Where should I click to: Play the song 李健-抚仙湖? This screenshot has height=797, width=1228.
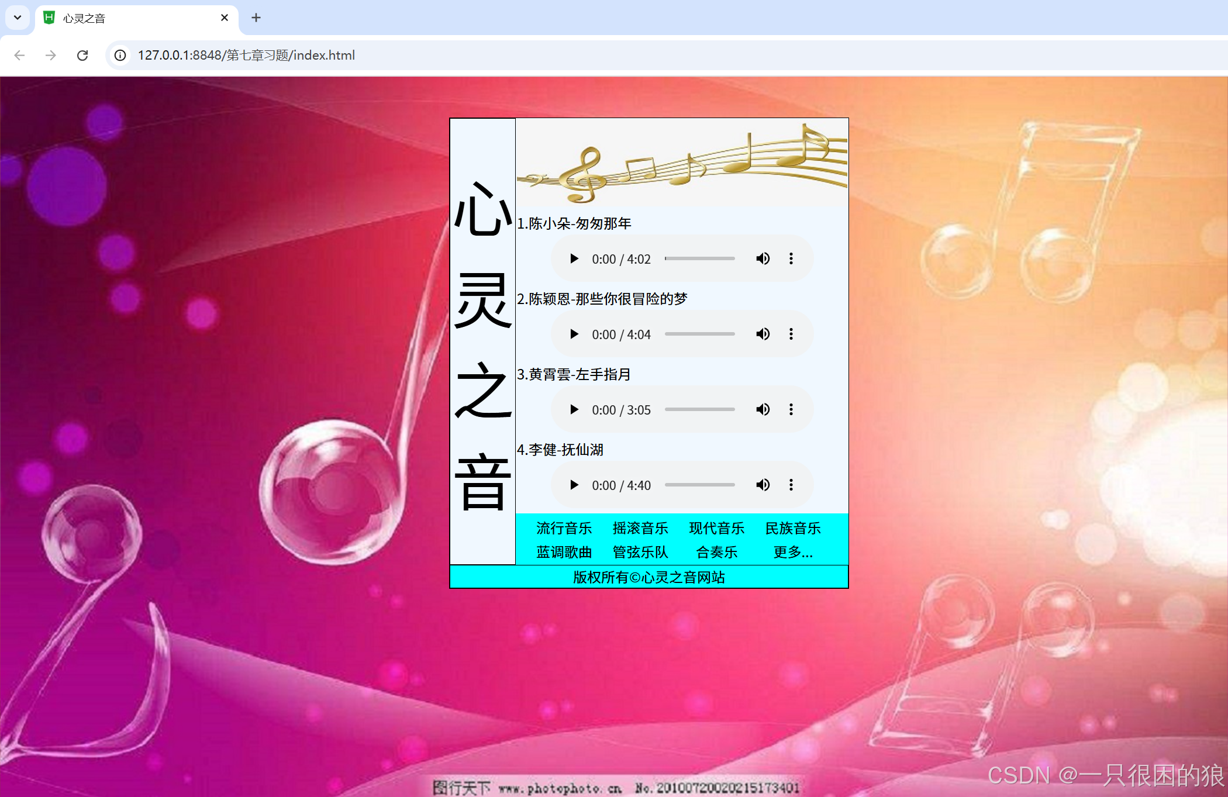(x=574, y=485)
